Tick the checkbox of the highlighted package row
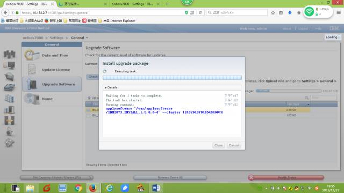This screenshot has height=193, width=344. [88, 109]
